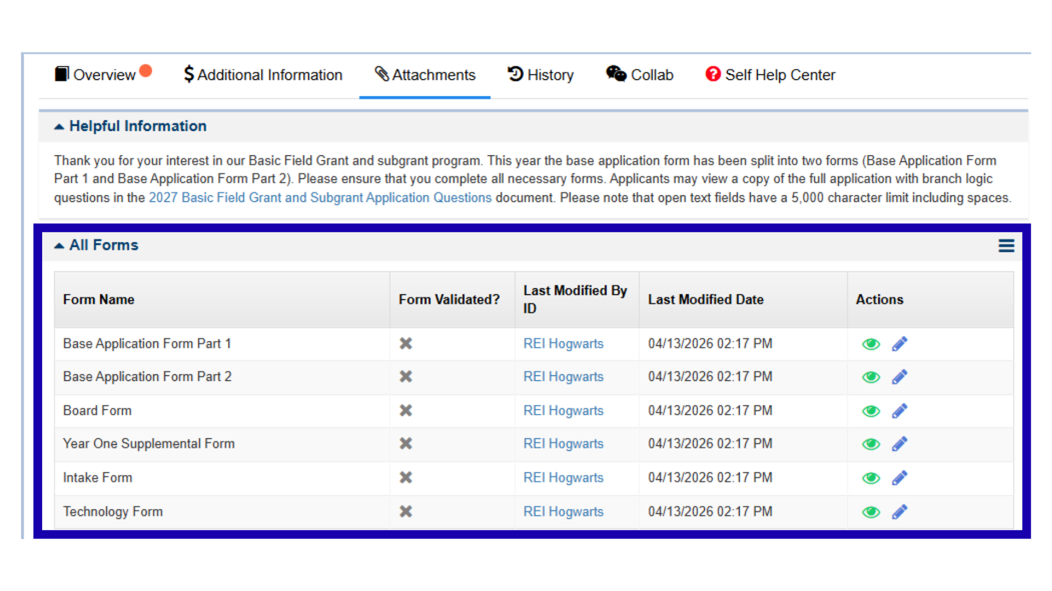Click the Additional Information dollar sign icon
The image size is (1052, 591).
189,74
